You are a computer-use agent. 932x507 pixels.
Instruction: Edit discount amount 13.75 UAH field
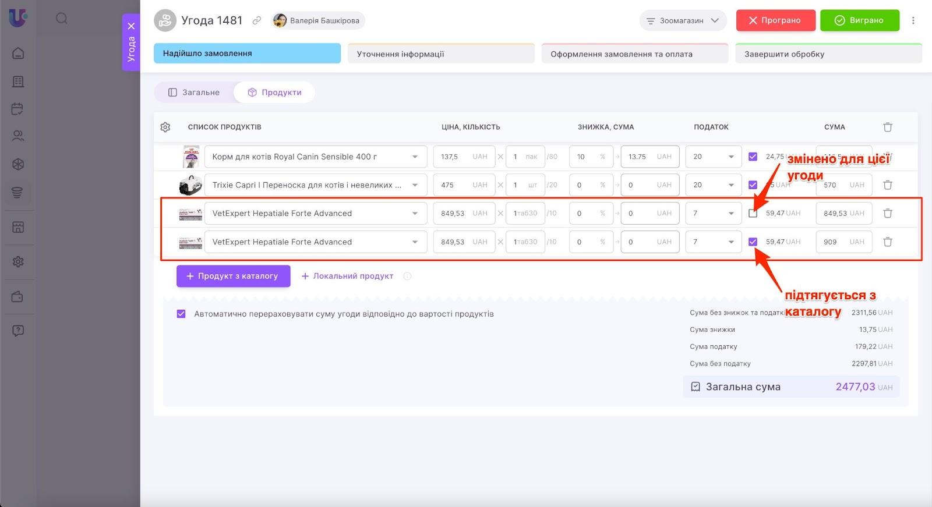point(650,157)
